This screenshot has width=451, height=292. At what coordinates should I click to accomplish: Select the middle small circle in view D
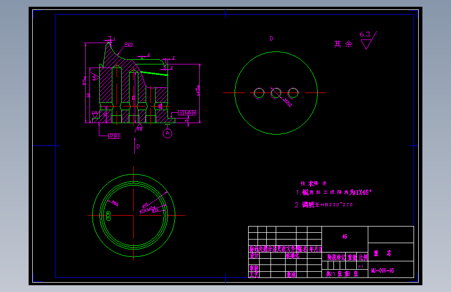click(276, 93)
